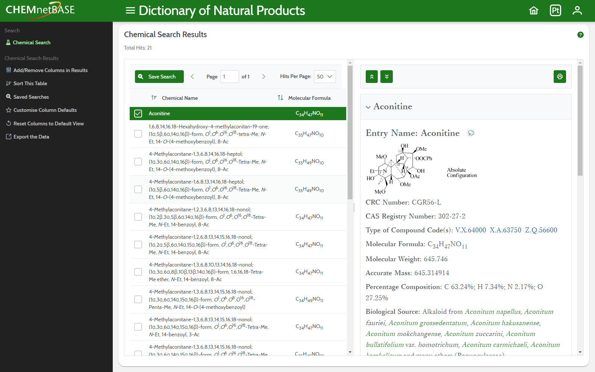Viewport: 595px width, 372px height.
Task: Collapse the Aconitine entry section
Action: pos(368,107)
